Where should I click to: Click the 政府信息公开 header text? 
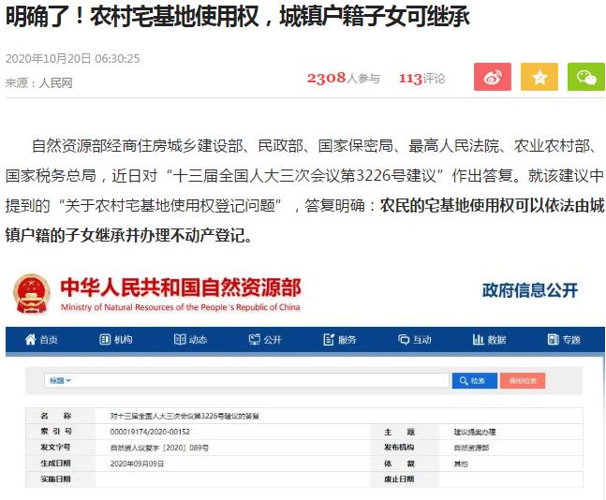pyautogui.click(x=530, y=289)
